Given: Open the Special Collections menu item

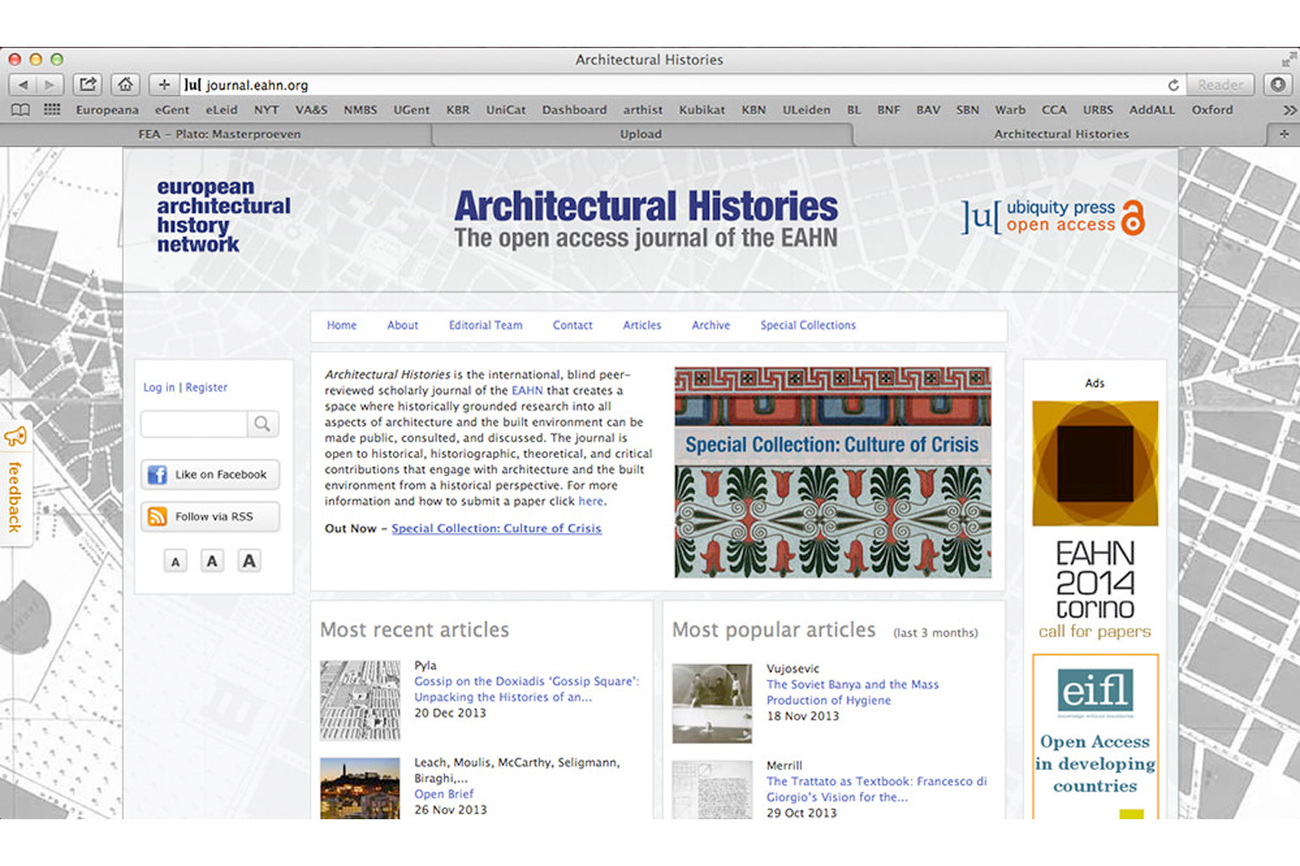Looking at the screenshot, I should (x=808, y=326).
